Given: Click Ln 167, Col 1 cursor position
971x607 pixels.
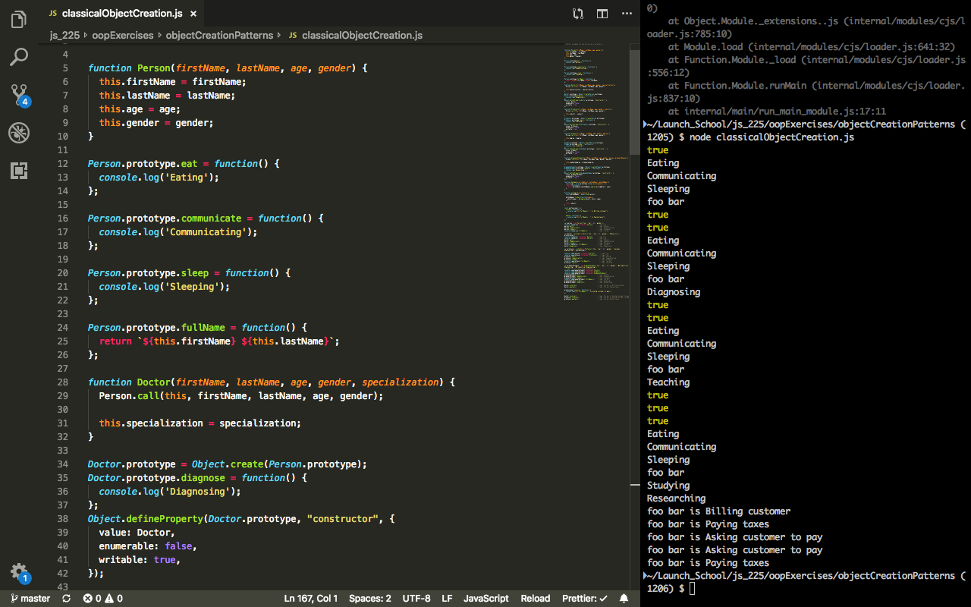Looking at the screenshot, I should [311, 598].
